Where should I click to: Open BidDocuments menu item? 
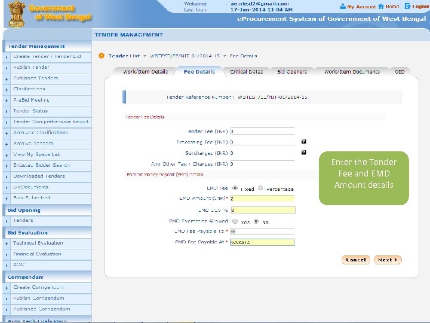[30, 187]
